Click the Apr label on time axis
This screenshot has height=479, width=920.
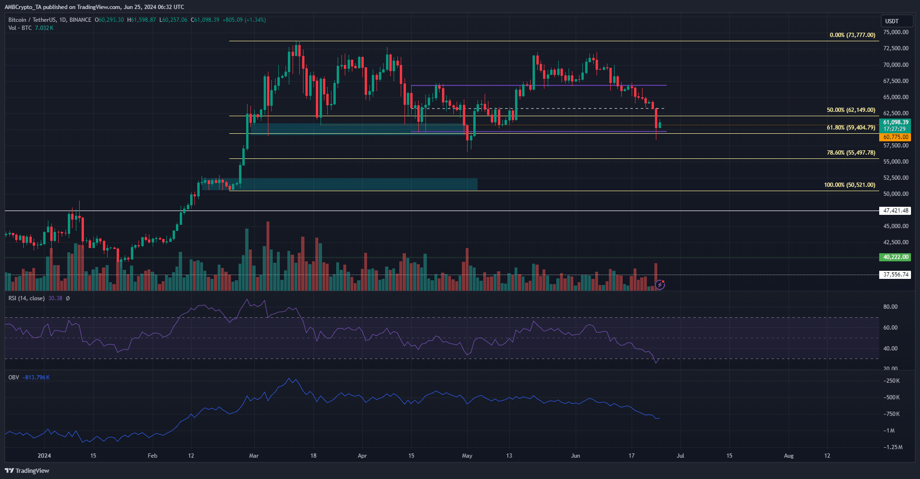click(362, 456)
